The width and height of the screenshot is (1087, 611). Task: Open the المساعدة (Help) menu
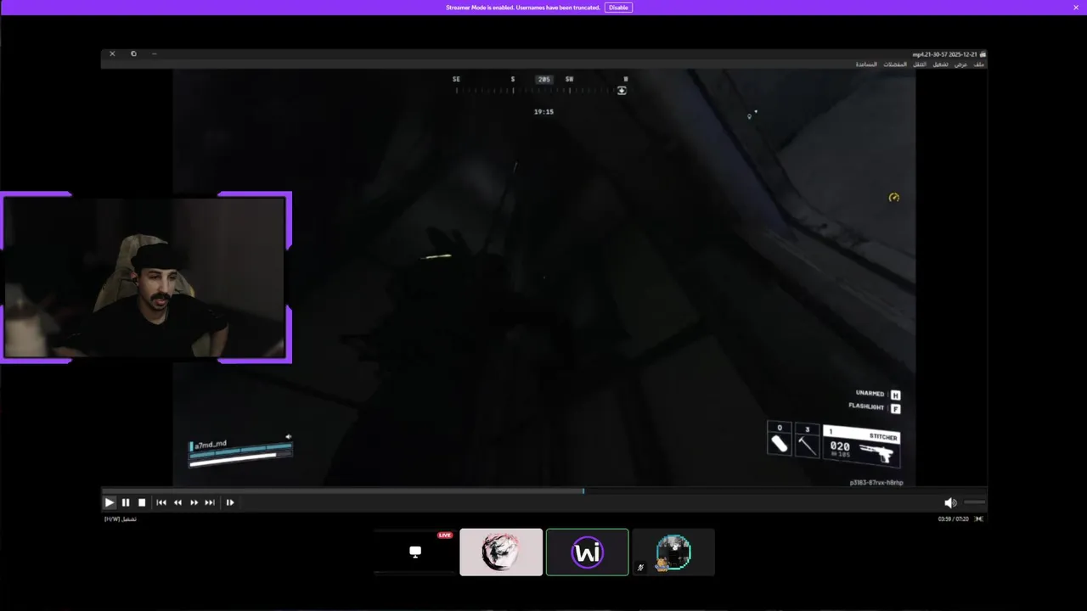pyautogui.click(x=866, y=64)
